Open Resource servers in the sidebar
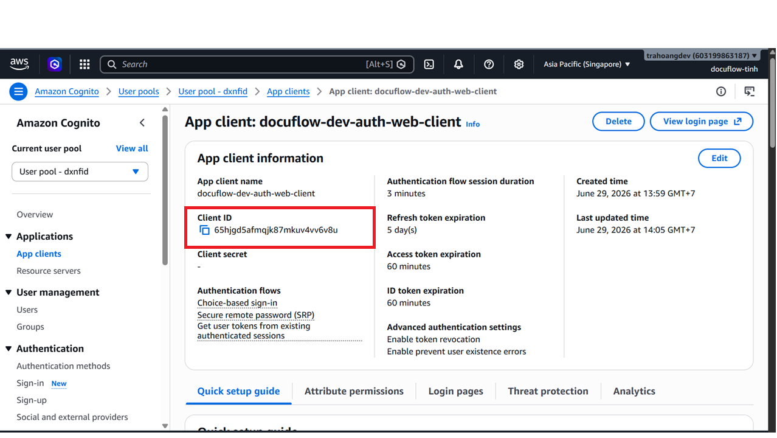 [49, 271]
